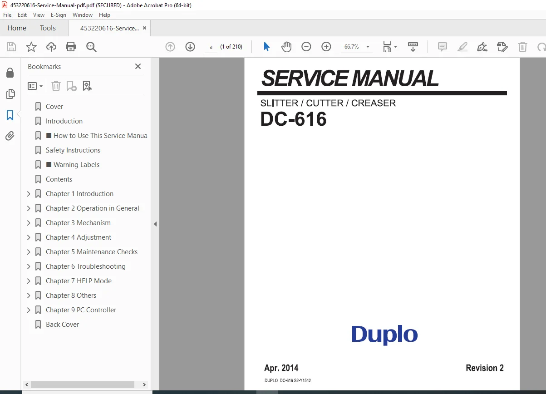The height and width of the screenshot is (394, 546).
Task: Open the View menu
Action: pyautogui.click(x=39, y=15)
